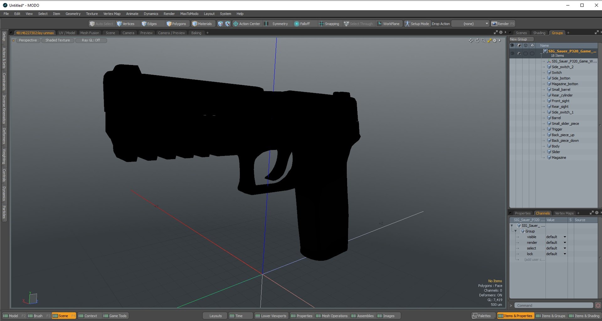The height and width of the screenshot is (321, 602).
Task: Activate Polygons selection mode
Action: (x=176, y=24)
